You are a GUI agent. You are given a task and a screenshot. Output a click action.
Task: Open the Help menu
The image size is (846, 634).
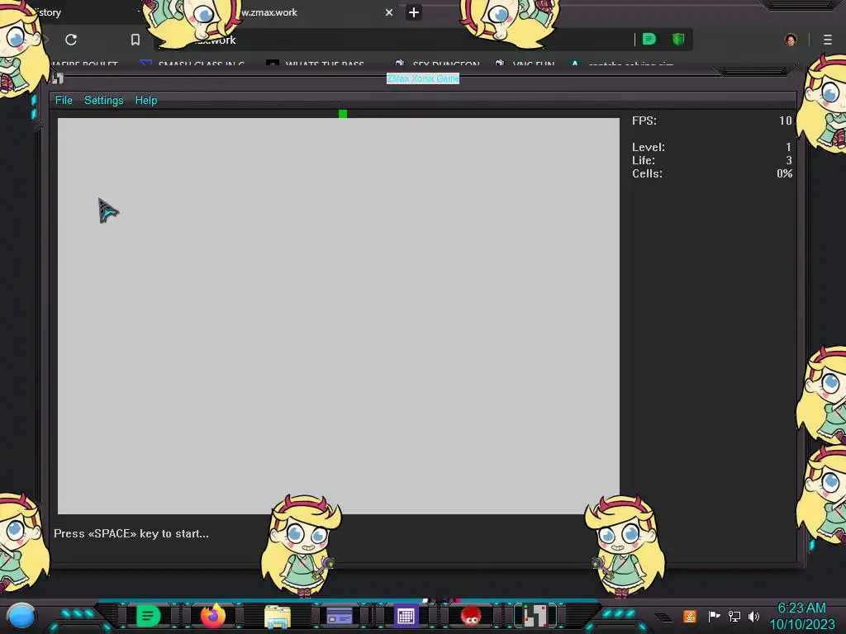146,100
